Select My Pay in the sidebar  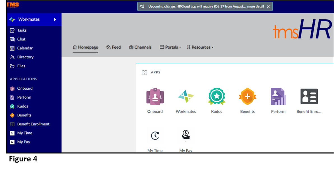click(x=20, y=142)
